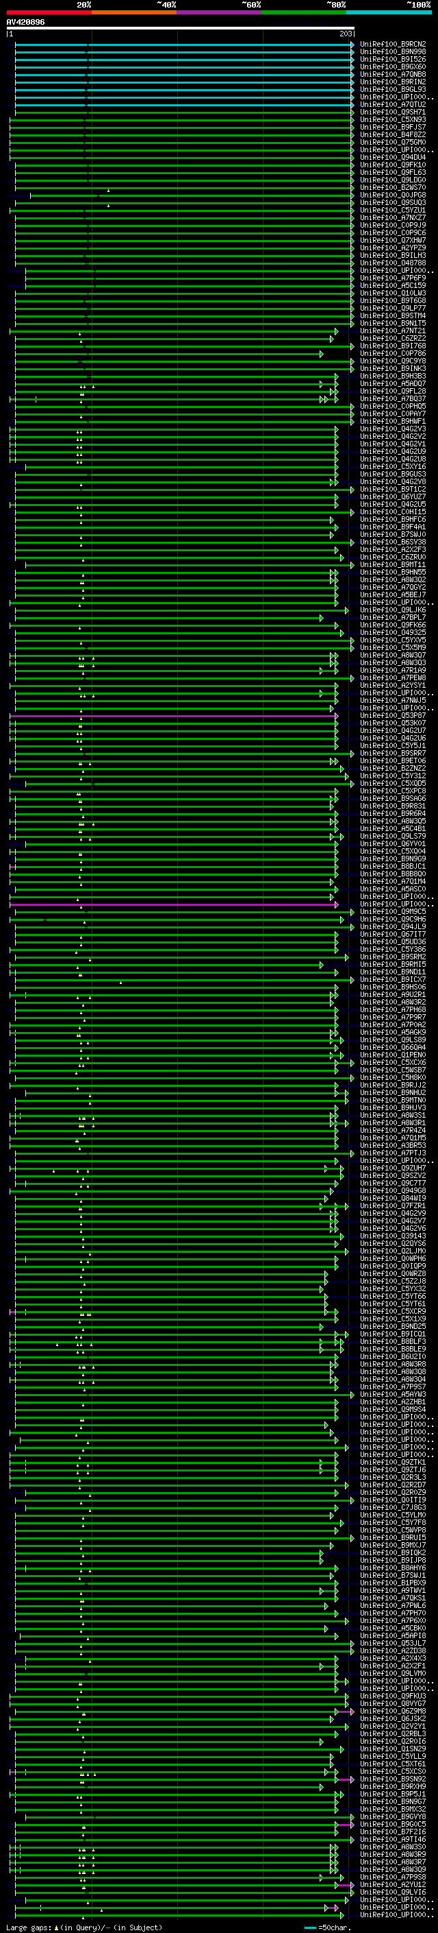Select label UniRef100_A7Q1M4

393,882
